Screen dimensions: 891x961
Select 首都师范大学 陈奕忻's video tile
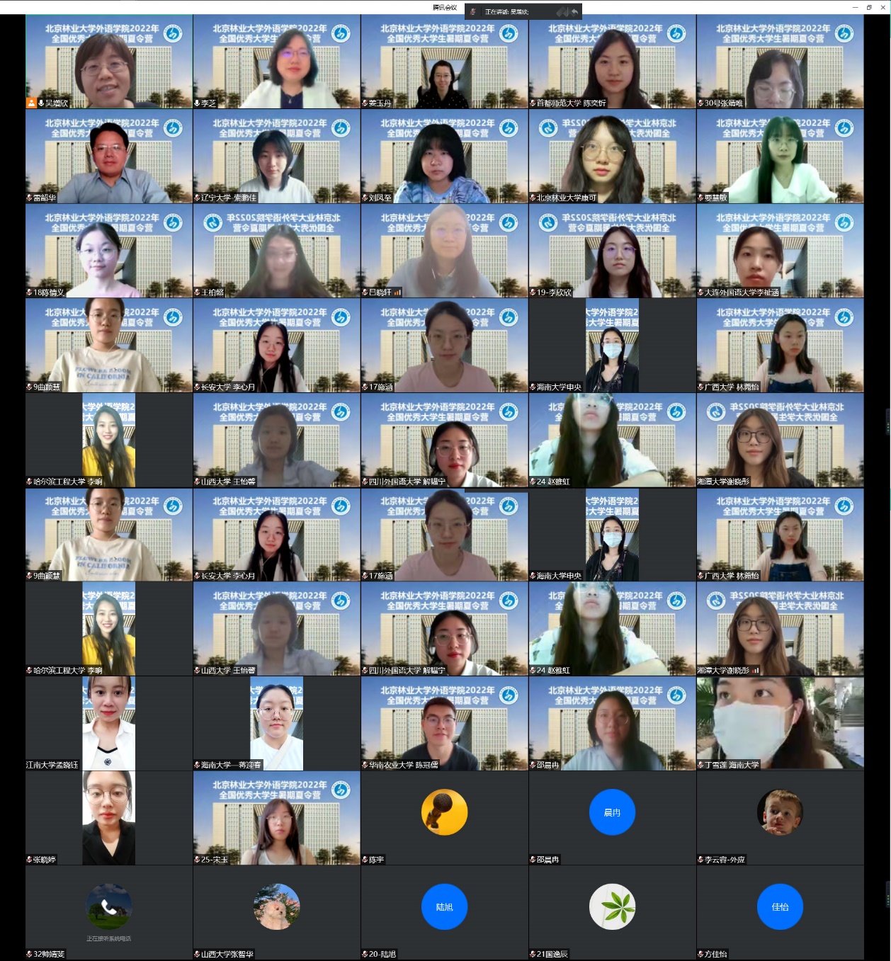(x=612, y=61)
